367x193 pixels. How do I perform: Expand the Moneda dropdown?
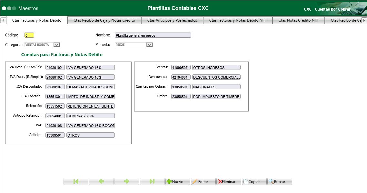pyautogui.click(x=149, y=45)
